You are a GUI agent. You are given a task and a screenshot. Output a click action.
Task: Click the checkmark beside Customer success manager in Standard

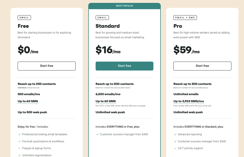[x=97, y=134]
